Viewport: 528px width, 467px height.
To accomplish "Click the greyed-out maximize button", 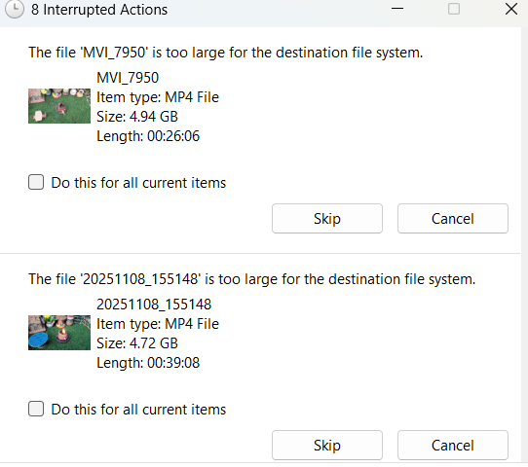I will click(454, 9).
